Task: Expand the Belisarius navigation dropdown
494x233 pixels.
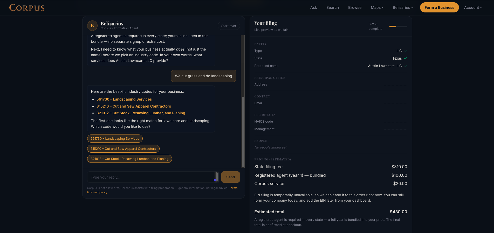Action: click(x=403, y=8)
